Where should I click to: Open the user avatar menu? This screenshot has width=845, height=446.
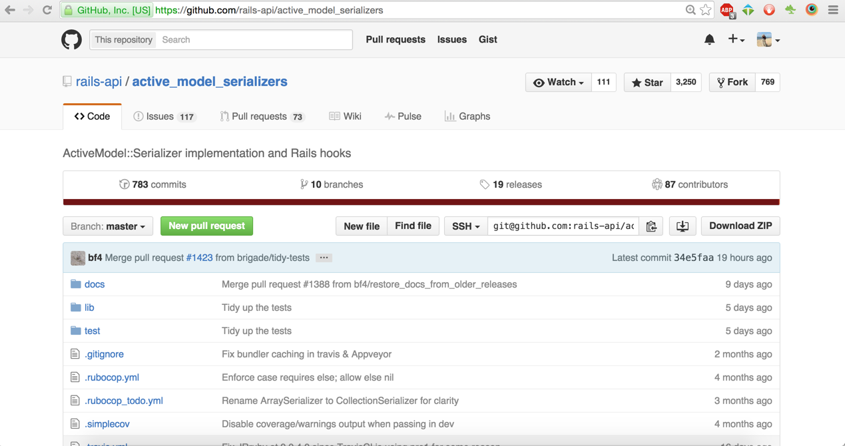(768, 40)
